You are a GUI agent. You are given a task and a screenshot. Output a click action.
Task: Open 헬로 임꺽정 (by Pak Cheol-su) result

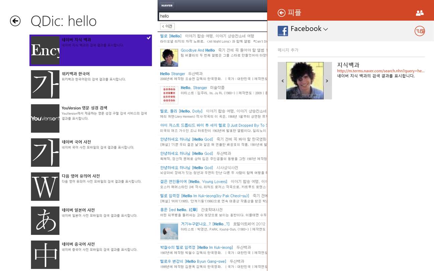[205, 196]
